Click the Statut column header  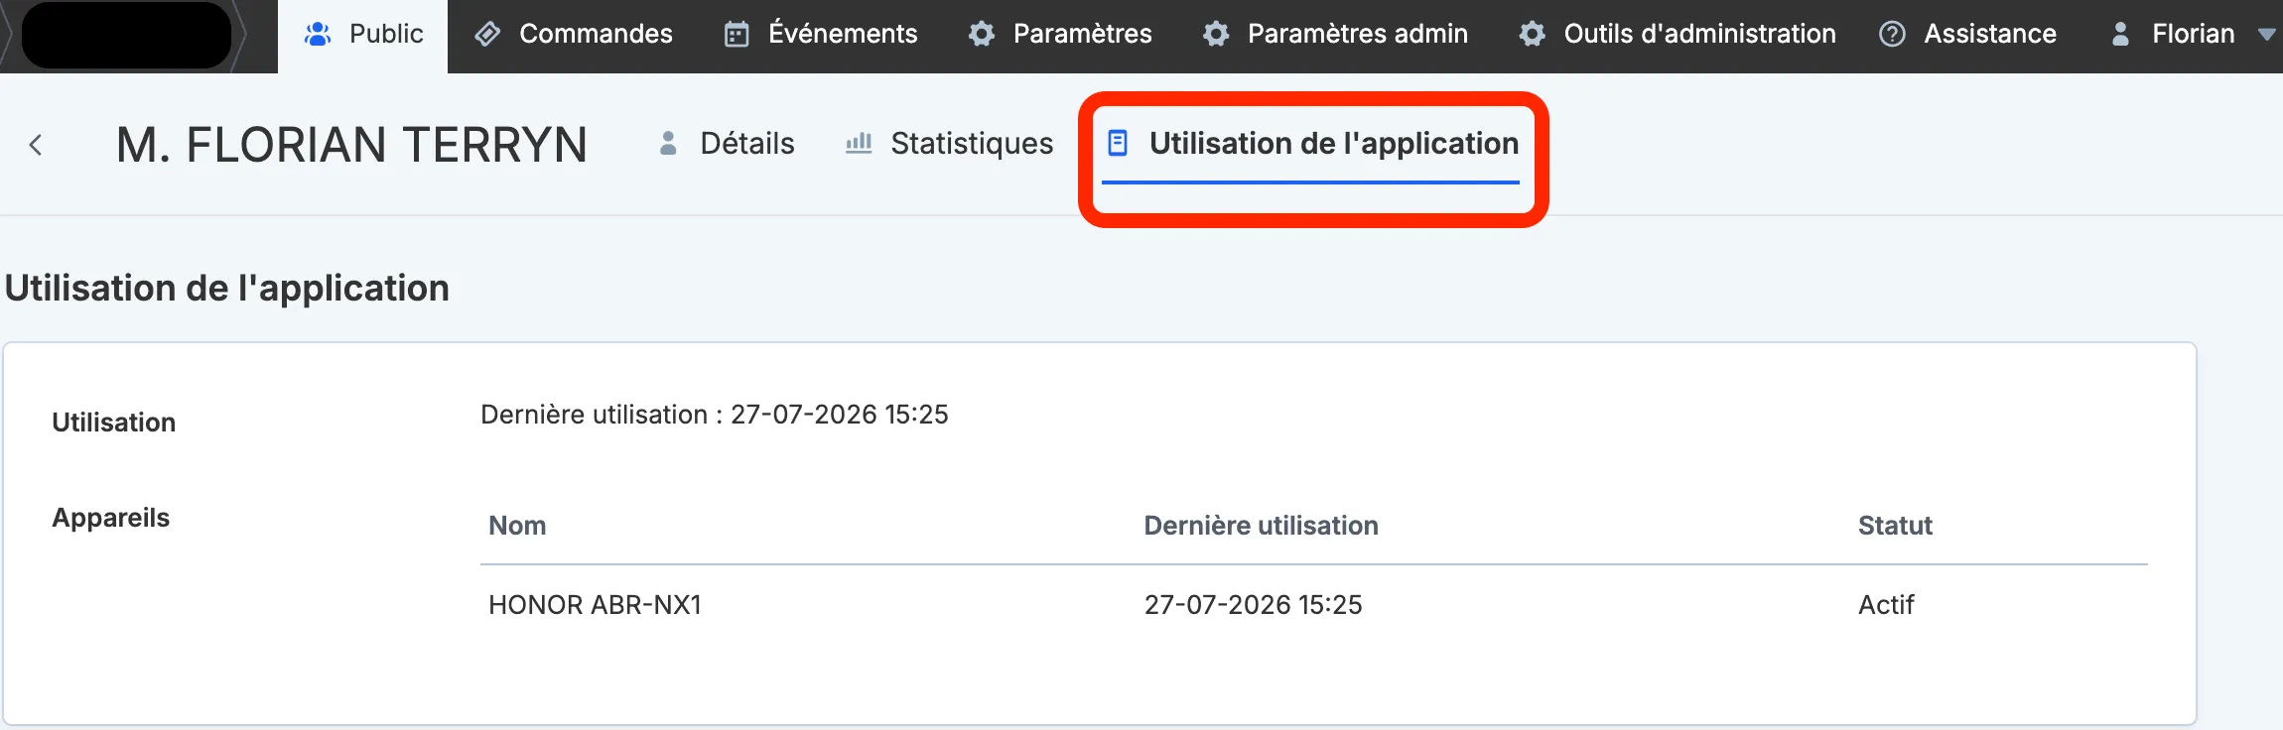tap(1895, 526)
